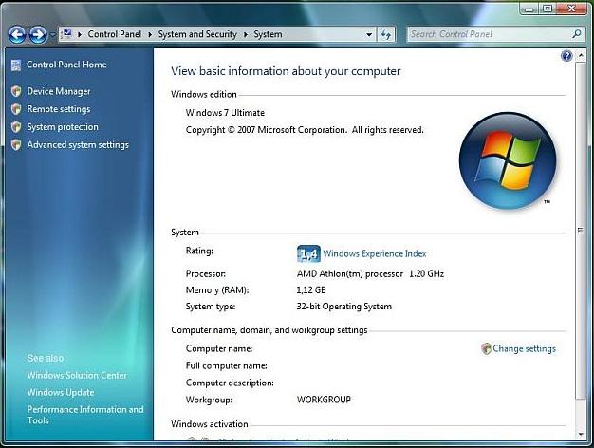Select the System breadcrumb
594x448 pixels.
pos(268,34)
